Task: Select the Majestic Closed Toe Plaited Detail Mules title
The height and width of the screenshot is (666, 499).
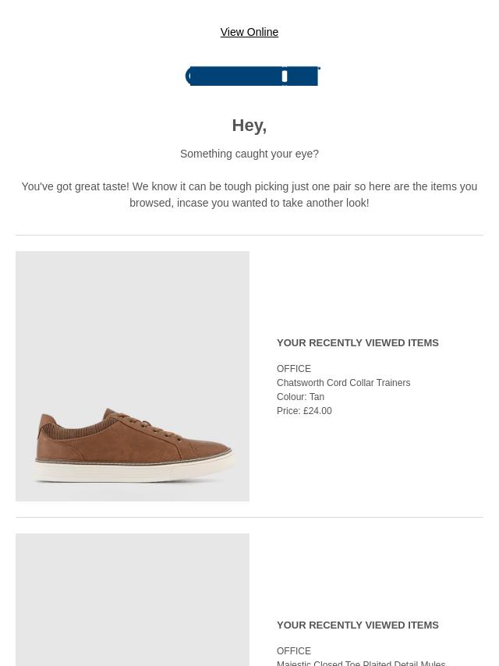Action: click(x=361, y=663)
